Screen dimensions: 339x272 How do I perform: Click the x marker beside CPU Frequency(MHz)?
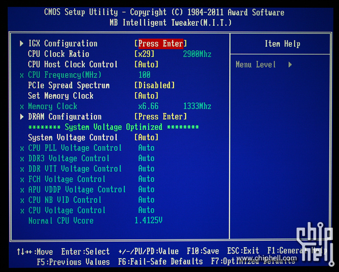click(22, 76)
